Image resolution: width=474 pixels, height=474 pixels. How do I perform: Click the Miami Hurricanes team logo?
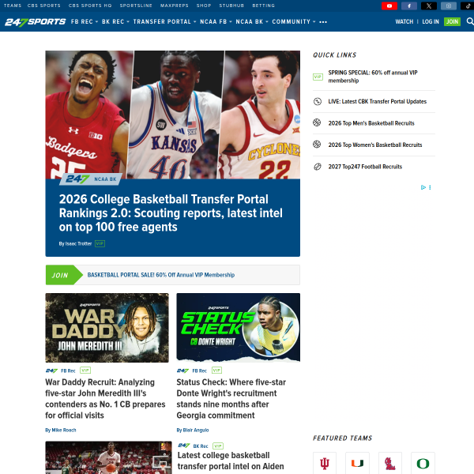tap(357, 463)
